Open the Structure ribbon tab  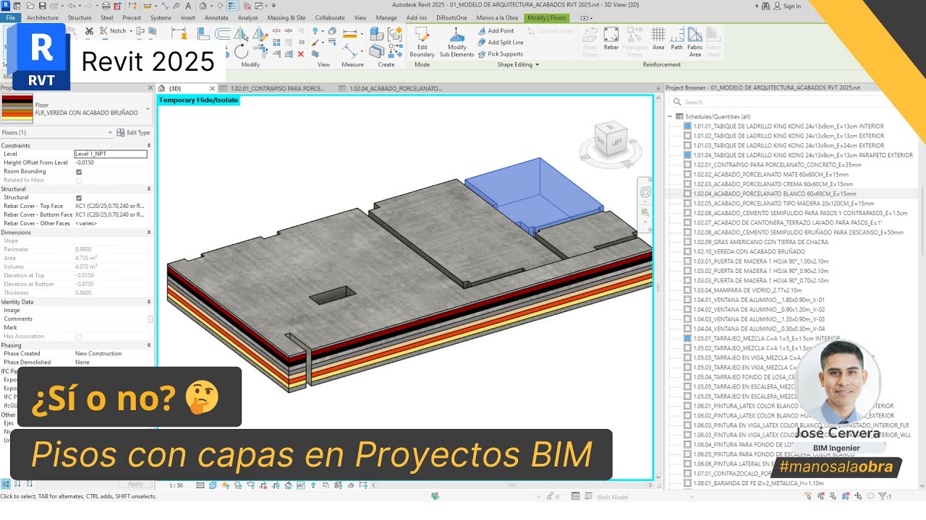tap(80, 17)
